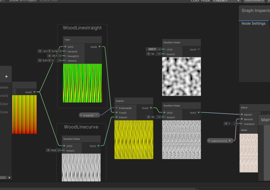270x190 pixels.
Task: Click the Branch node Out(2) output port
Action: pyautogui.click(x=151, y=108)
